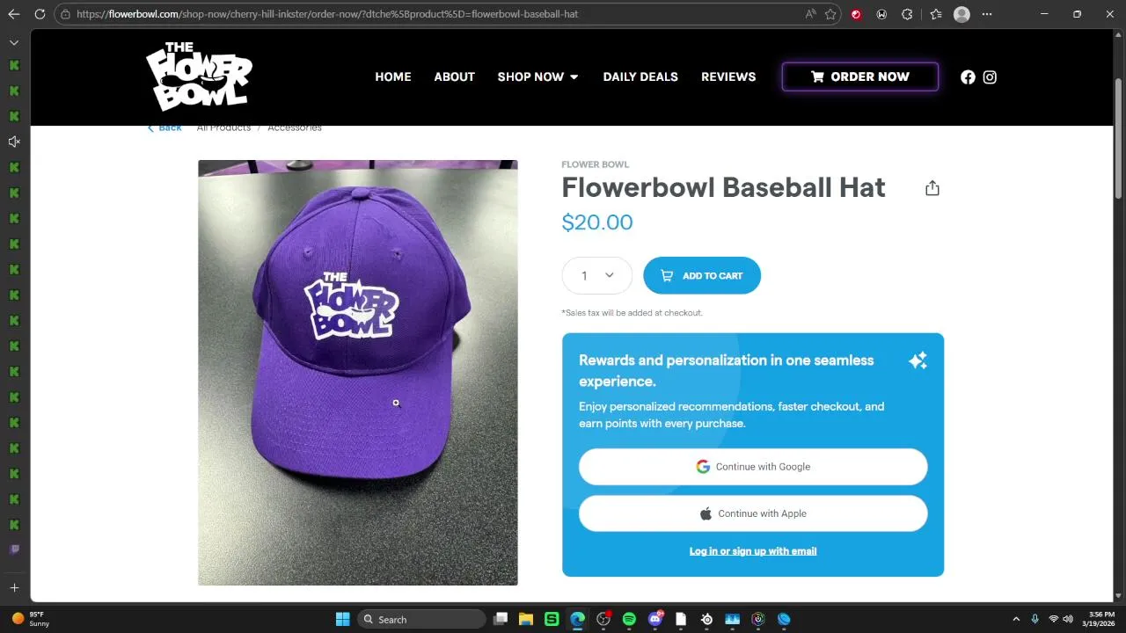Viewport: 1126px width, 633px height.
Task: Favorite this page with the star icon
Action: tap(830, 14)
